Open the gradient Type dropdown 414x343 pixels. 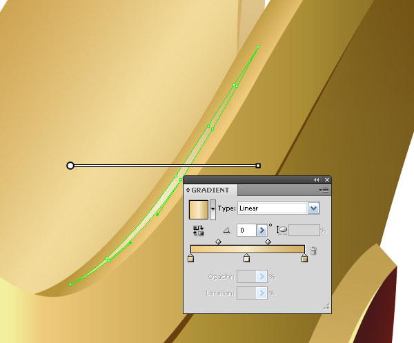tap(313, 208)
